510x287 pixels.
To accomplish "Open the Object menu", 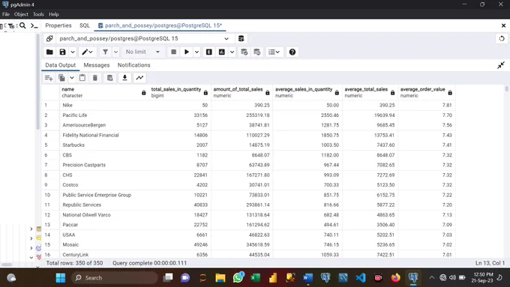I will (21, 14).
